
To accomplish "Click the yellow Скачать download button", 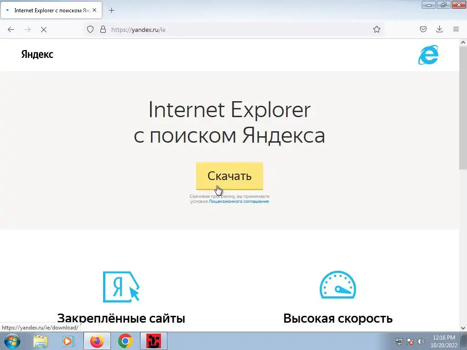I will [229, 176].
